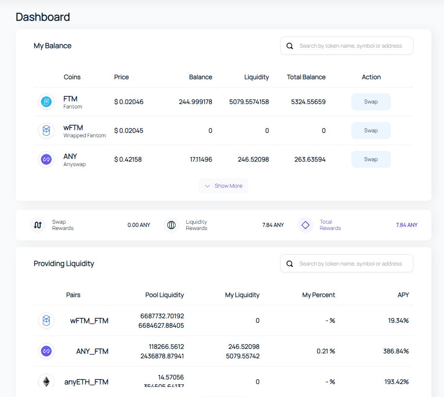Click the 19.34% APY value
Image resolution: width=444 pixels, height=397 pixels.
(399, 320)
